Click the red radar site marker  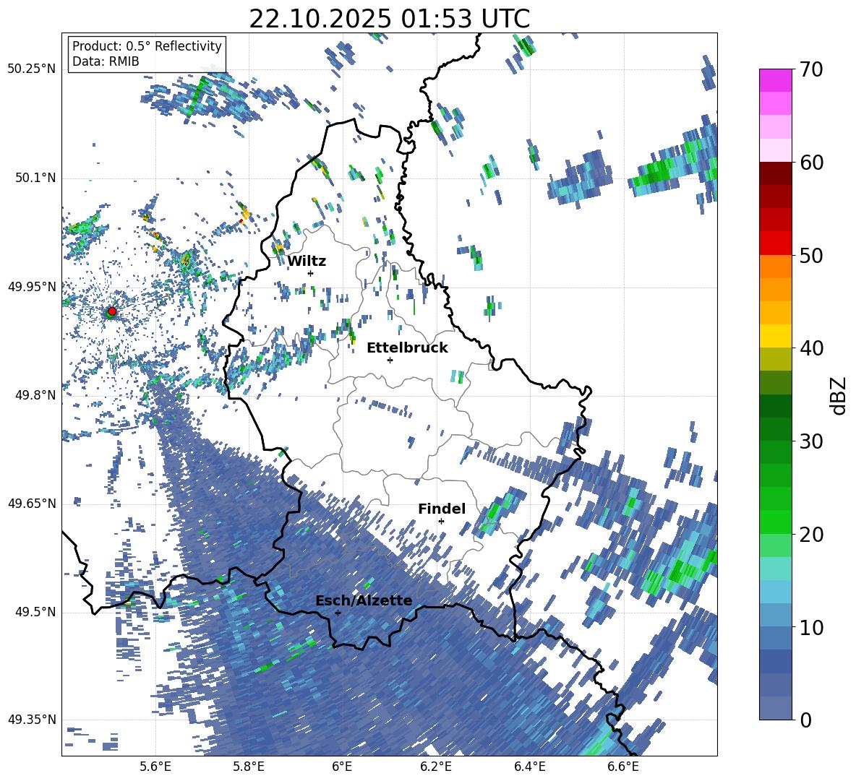point(112,311)
